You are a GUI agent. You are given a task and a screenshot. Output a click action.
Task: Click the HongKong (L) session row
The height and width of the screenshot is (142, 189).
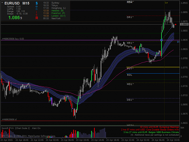(x=54, y=8)
